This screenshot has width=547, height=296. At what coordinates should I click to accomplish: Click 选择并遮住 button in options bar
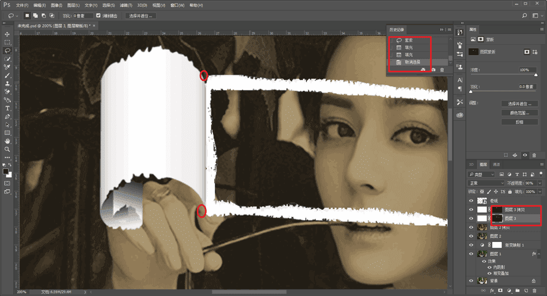(140, 16)
